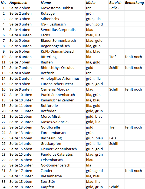Click the cell reading '- alle -'
Image resolution: width=145 pixels, height=189 pixels.
(x=116, y=8)
